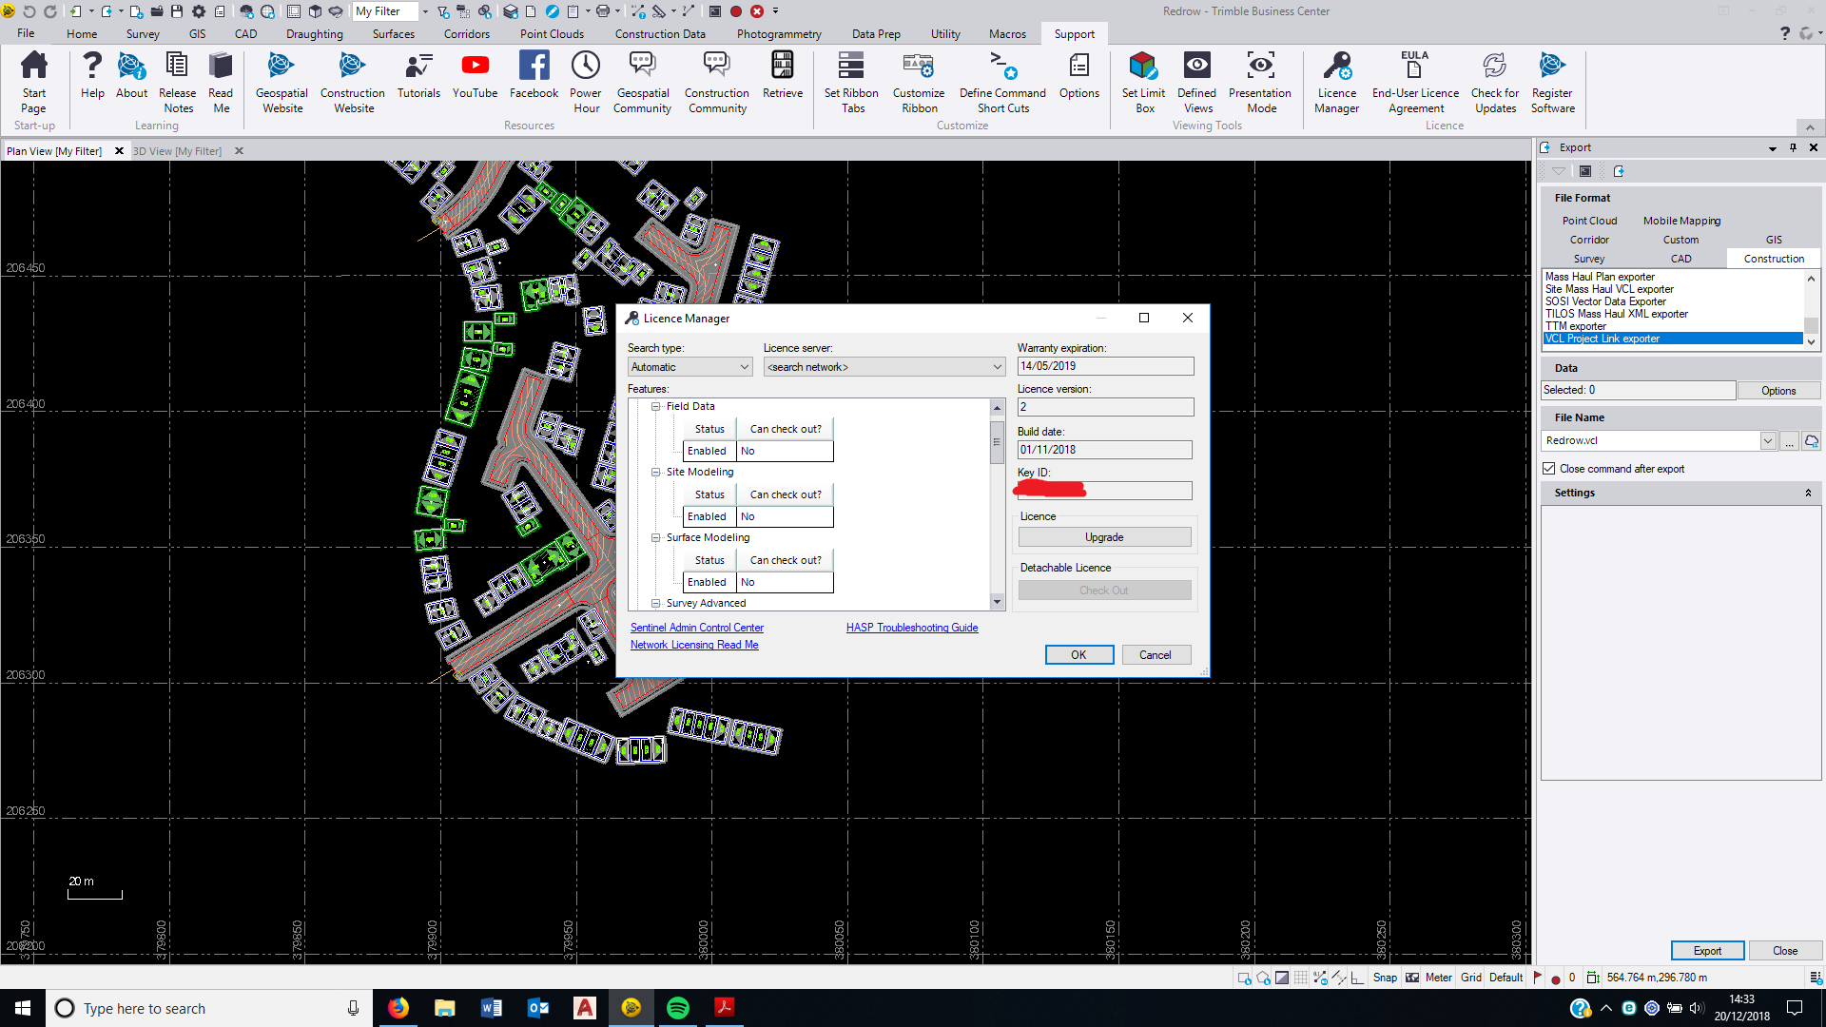Image resolution: width=1826 pixels, height=1027 pixels.
Task: Switch to the 3D View tab
Action: [x=178, y=150]
